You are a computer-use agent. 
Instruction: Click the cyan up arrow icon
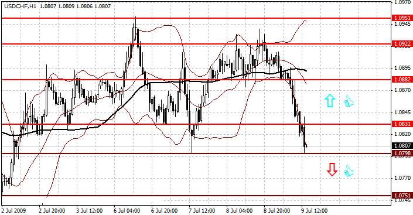pyautogui.click(x=330, y=101)
